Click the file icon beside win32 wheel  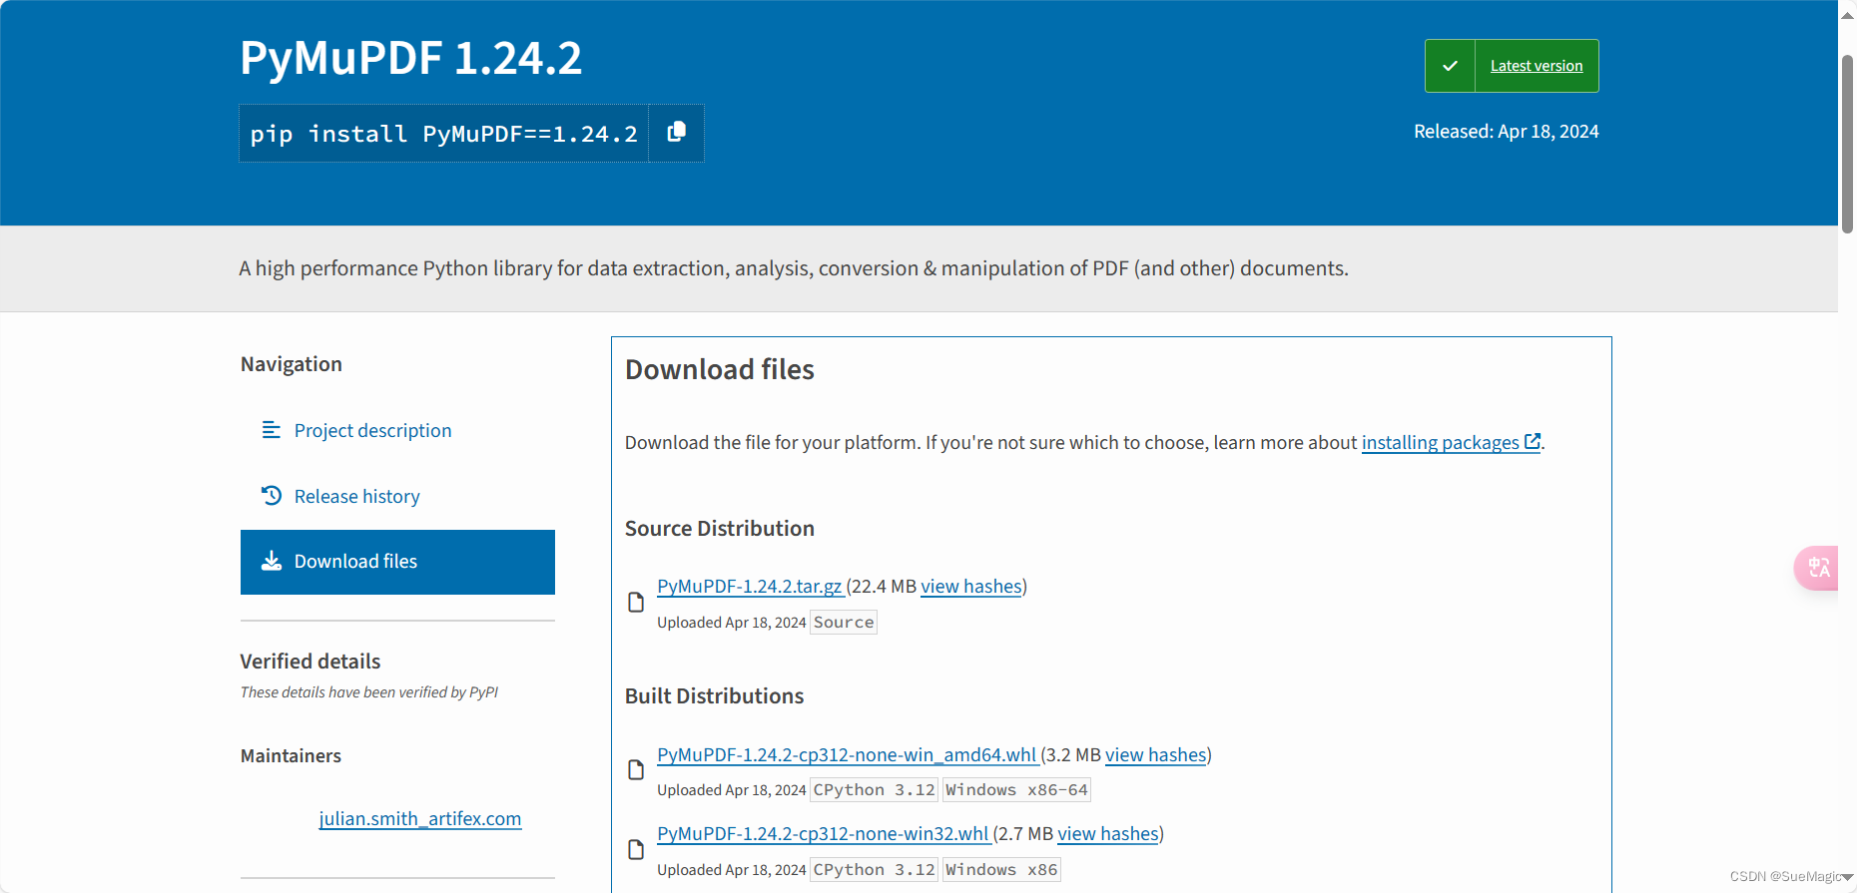coord(635,849)
